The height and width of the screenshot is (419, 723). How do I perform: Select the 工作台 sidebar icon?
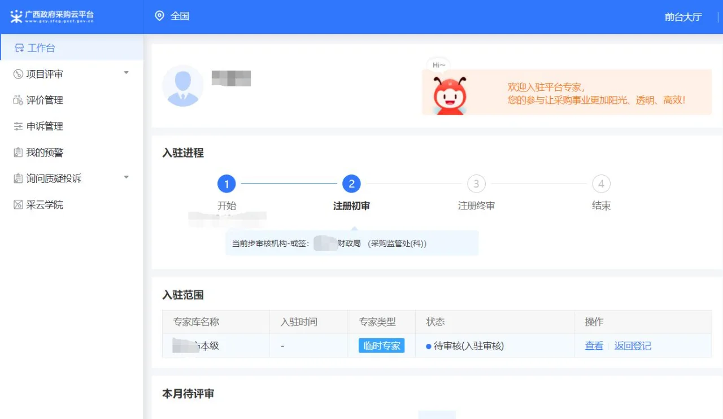[x=18, y=48]
